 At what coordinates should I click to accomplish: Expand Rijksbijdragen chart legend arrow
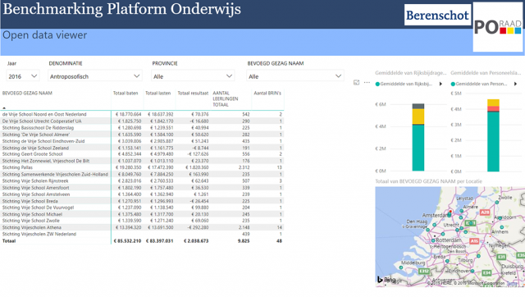pos(441,84)
